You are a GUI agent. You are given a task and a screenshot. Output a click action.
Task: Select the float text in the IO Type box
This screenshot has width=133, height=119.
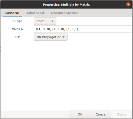click(x=40, y=21)
